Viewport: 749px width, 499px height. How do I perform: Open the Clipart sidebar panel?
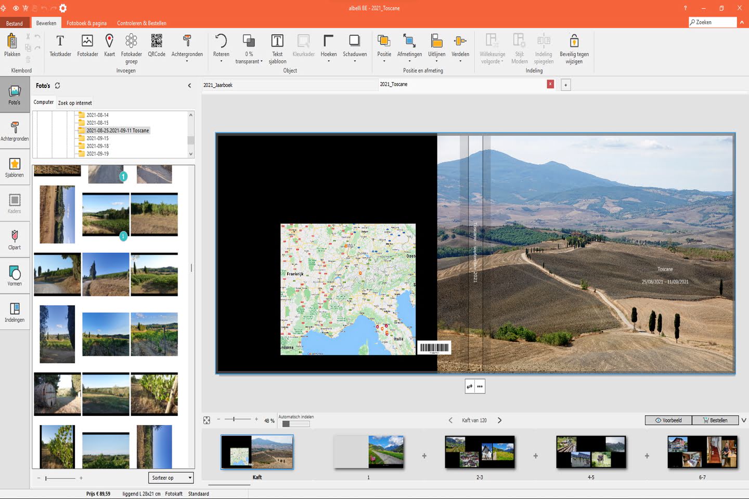tap(15, 240)
